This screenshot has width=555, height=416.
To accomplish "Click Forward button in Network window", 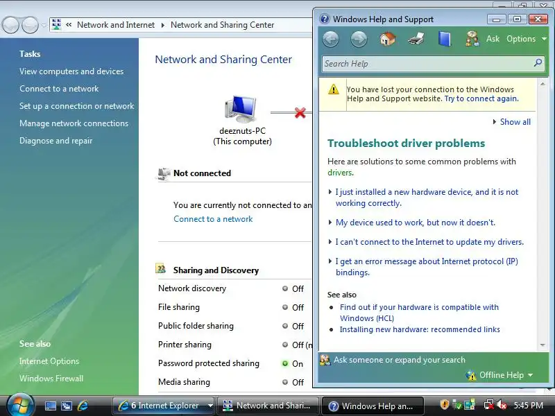I will 30,26.
